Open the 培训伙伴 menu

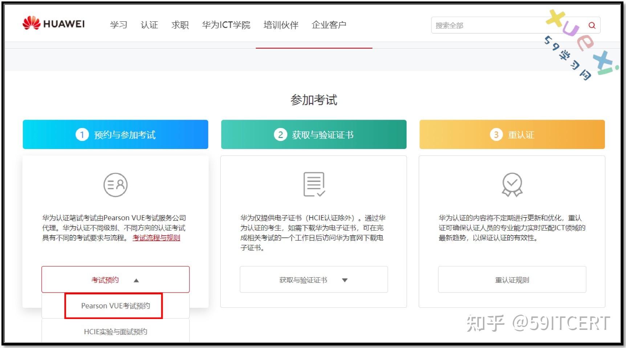point(280,25)
